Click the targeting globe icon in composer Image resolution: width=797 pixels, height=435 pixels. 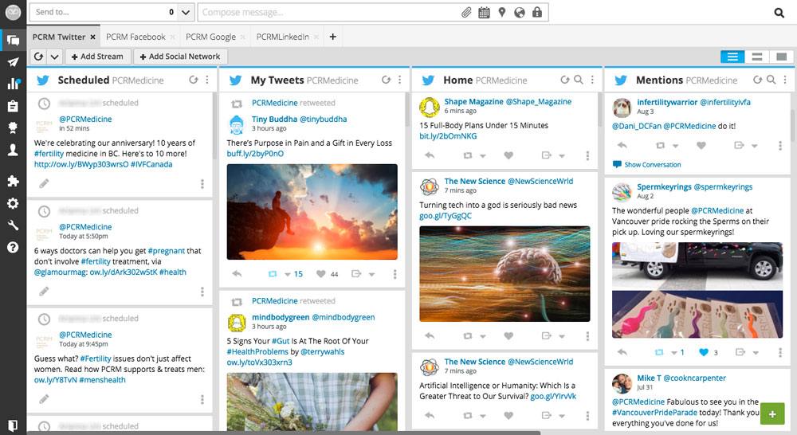[520, 12]
